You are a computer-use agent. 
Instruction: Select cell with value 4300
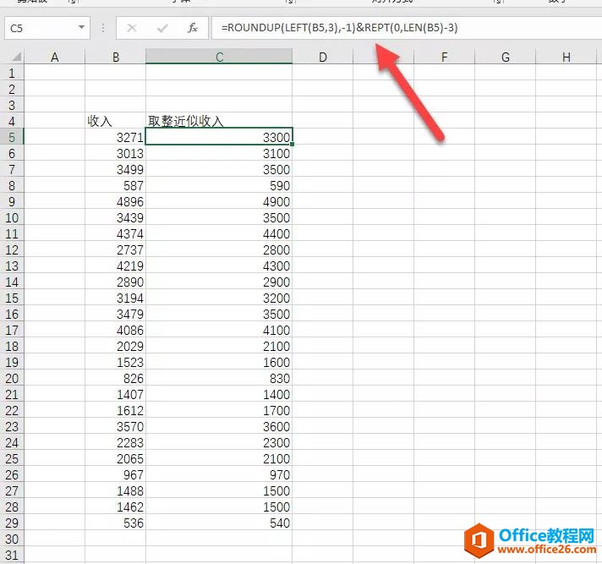click(219, 266)
